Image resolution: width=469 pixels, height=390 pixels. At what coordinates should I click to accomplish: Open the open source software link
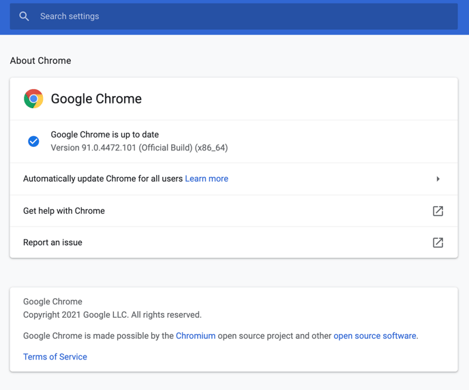pyautogui.click(x=375, y=336)
